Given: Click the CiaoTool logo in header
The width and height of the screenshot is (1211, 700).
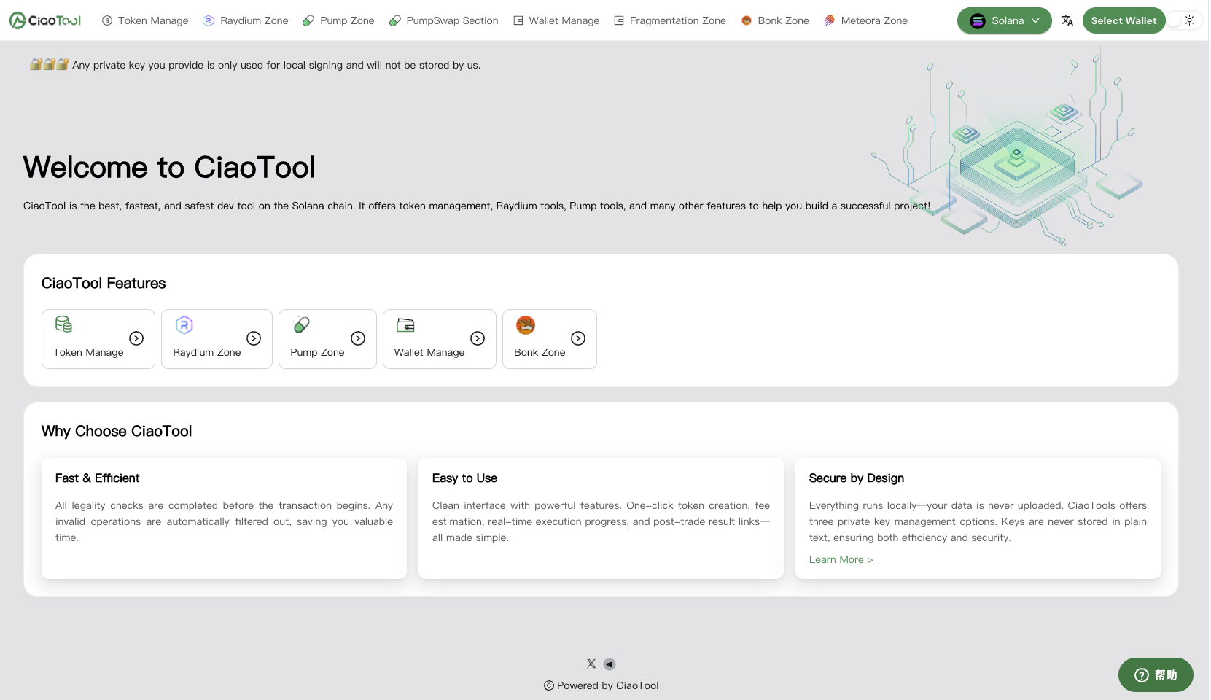Looking at the screenshot, I should pyautogui.click(x=45, y=20).
